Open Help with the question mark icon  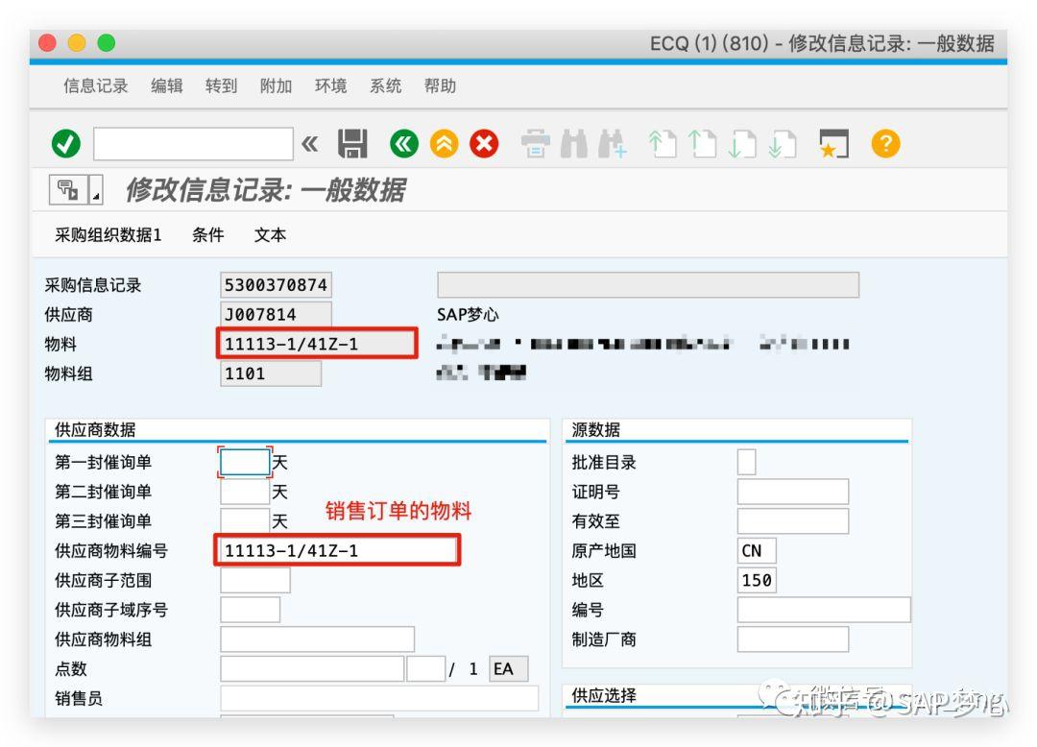pos(885,143)
